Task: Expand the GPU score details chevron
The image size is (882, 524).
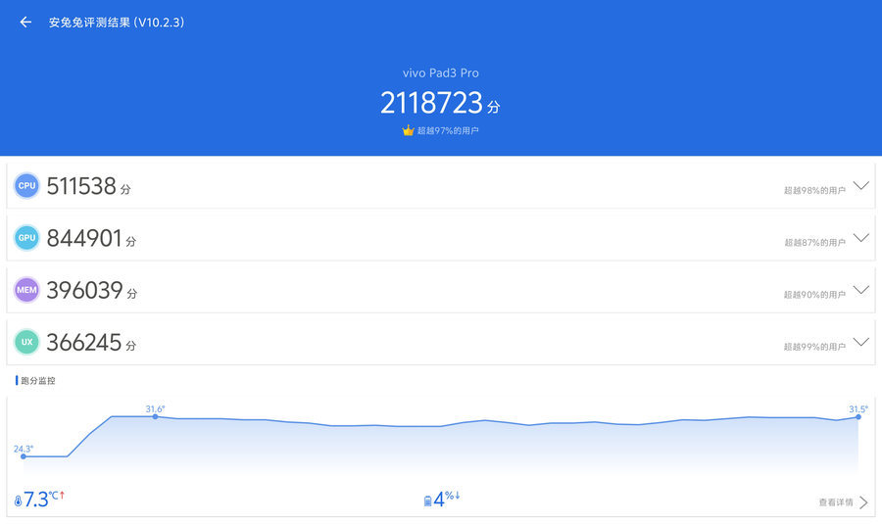Action: 861,237
